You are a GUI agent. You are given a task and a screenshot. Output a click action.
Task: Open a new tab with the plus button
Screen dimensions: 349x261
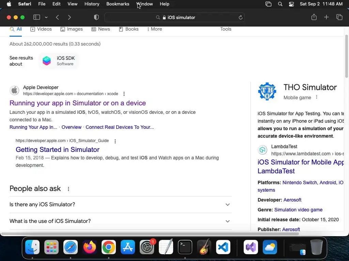326,17
